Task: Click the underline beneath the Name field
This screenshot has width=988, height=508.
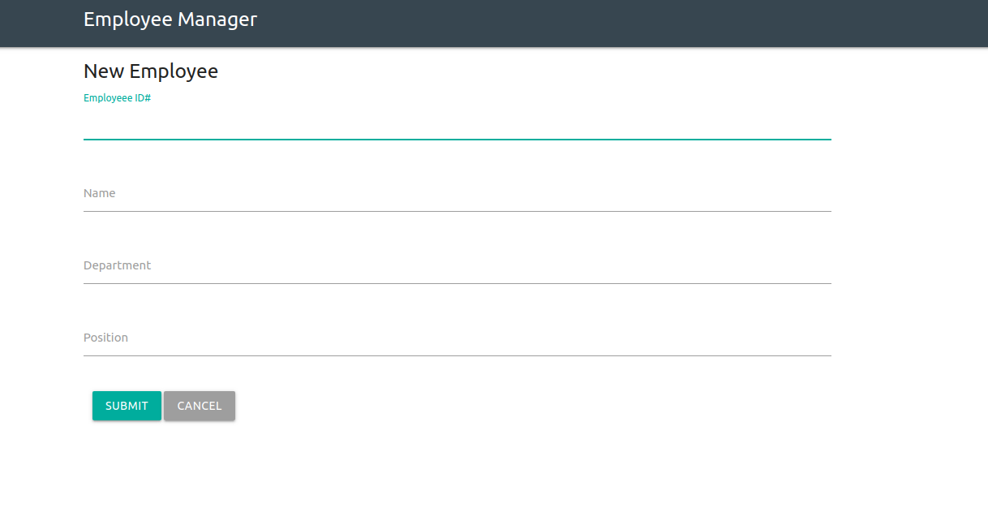Action: 457,211
